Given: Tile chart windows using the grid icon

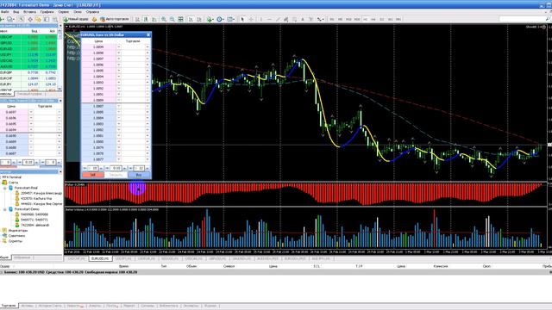Looking at the screenshot, I should point(180,19).
